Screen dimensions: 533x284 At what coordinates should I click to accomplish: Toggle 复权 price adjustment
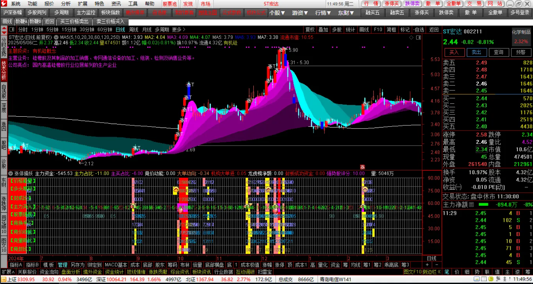(x=310, y=30)
